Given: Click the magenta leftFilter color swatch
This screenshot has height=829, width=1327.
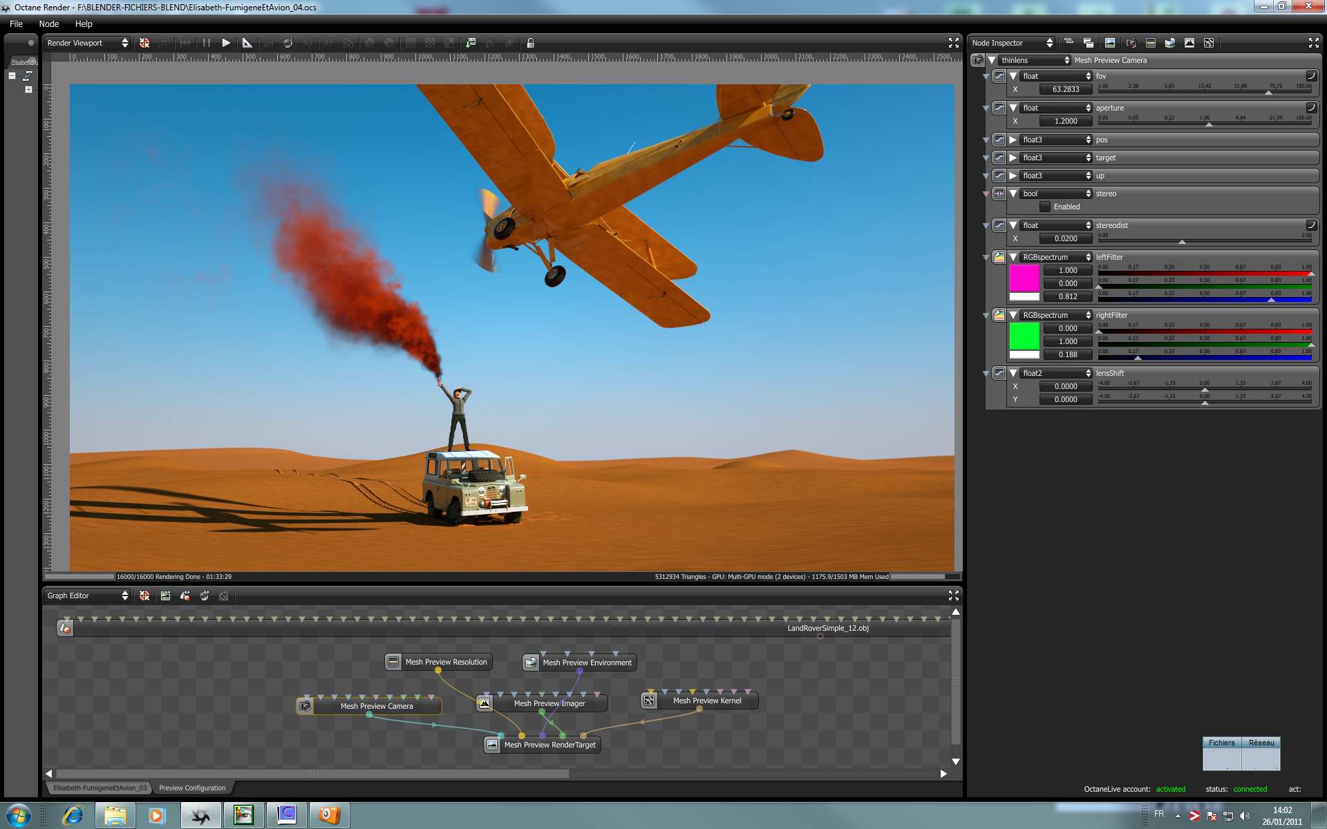Looking at the screenshot, I should point(1024,278).
